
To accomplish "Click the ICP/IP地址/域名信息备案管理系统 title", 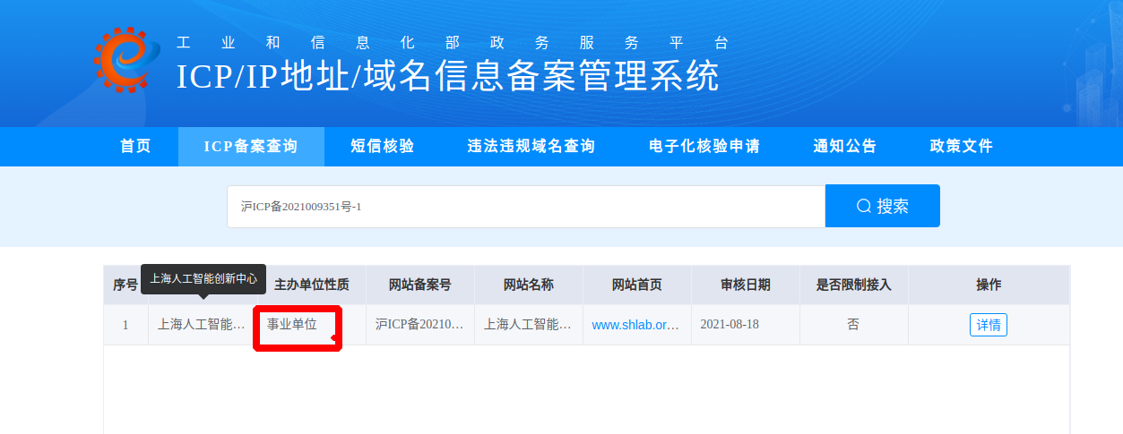I will coord(448,76).
